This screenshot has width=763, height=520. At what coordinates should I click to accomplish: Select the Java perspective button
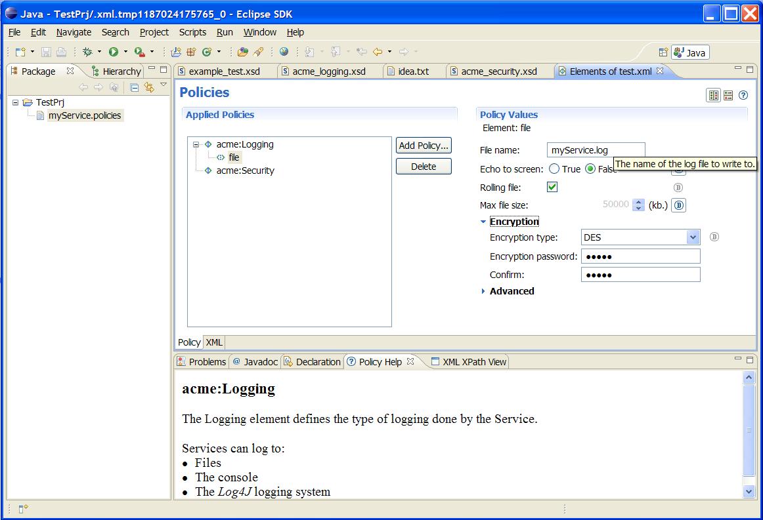pyautogui.click(x=690, y=52)
